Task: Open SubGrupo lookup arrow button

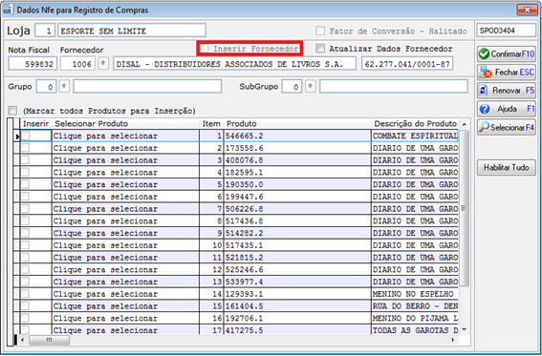Action: pyautogui.click(x=311, y=86)
